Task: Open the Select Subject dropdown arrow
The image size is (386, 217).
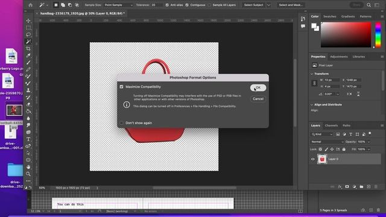Action: click(x=268, y=5)
